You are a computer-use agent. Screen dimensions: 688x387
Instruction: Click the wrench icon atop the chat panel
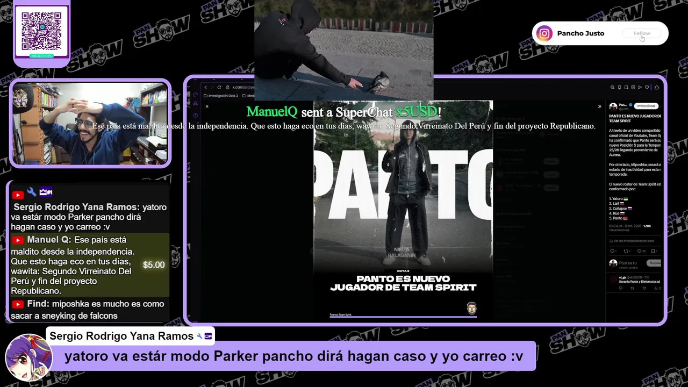(x=31, y=192)
